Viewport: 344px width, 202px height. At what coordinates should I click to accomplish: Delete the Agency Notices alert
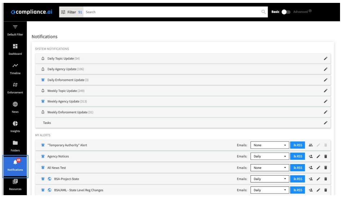(326, 157)
